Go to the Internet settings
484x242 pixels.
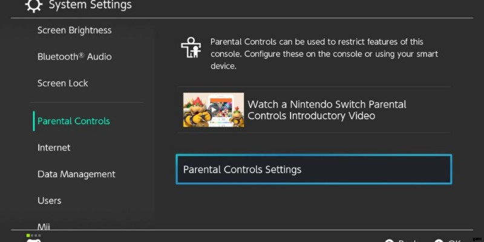click(54, 148)
